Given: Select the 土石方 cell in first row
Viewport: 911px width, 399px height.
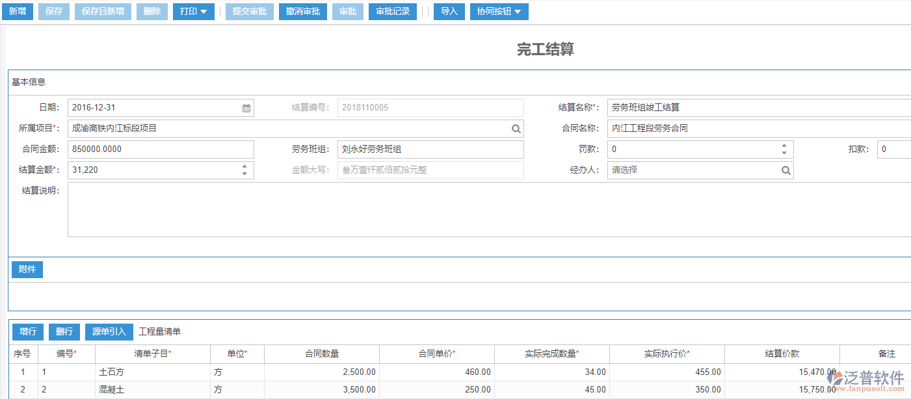Looking at the screenshot, I should tap(152, 372).
